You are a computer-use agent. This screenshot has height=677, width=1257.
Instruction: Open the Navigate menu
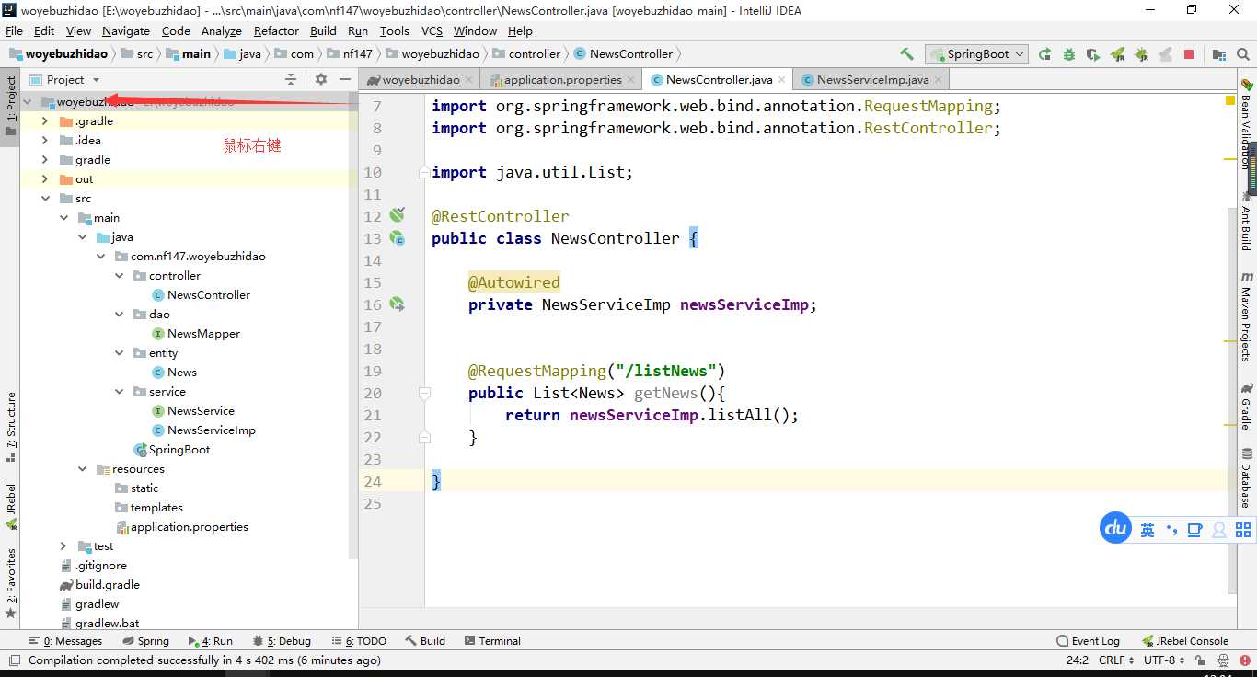pos(126,30)
